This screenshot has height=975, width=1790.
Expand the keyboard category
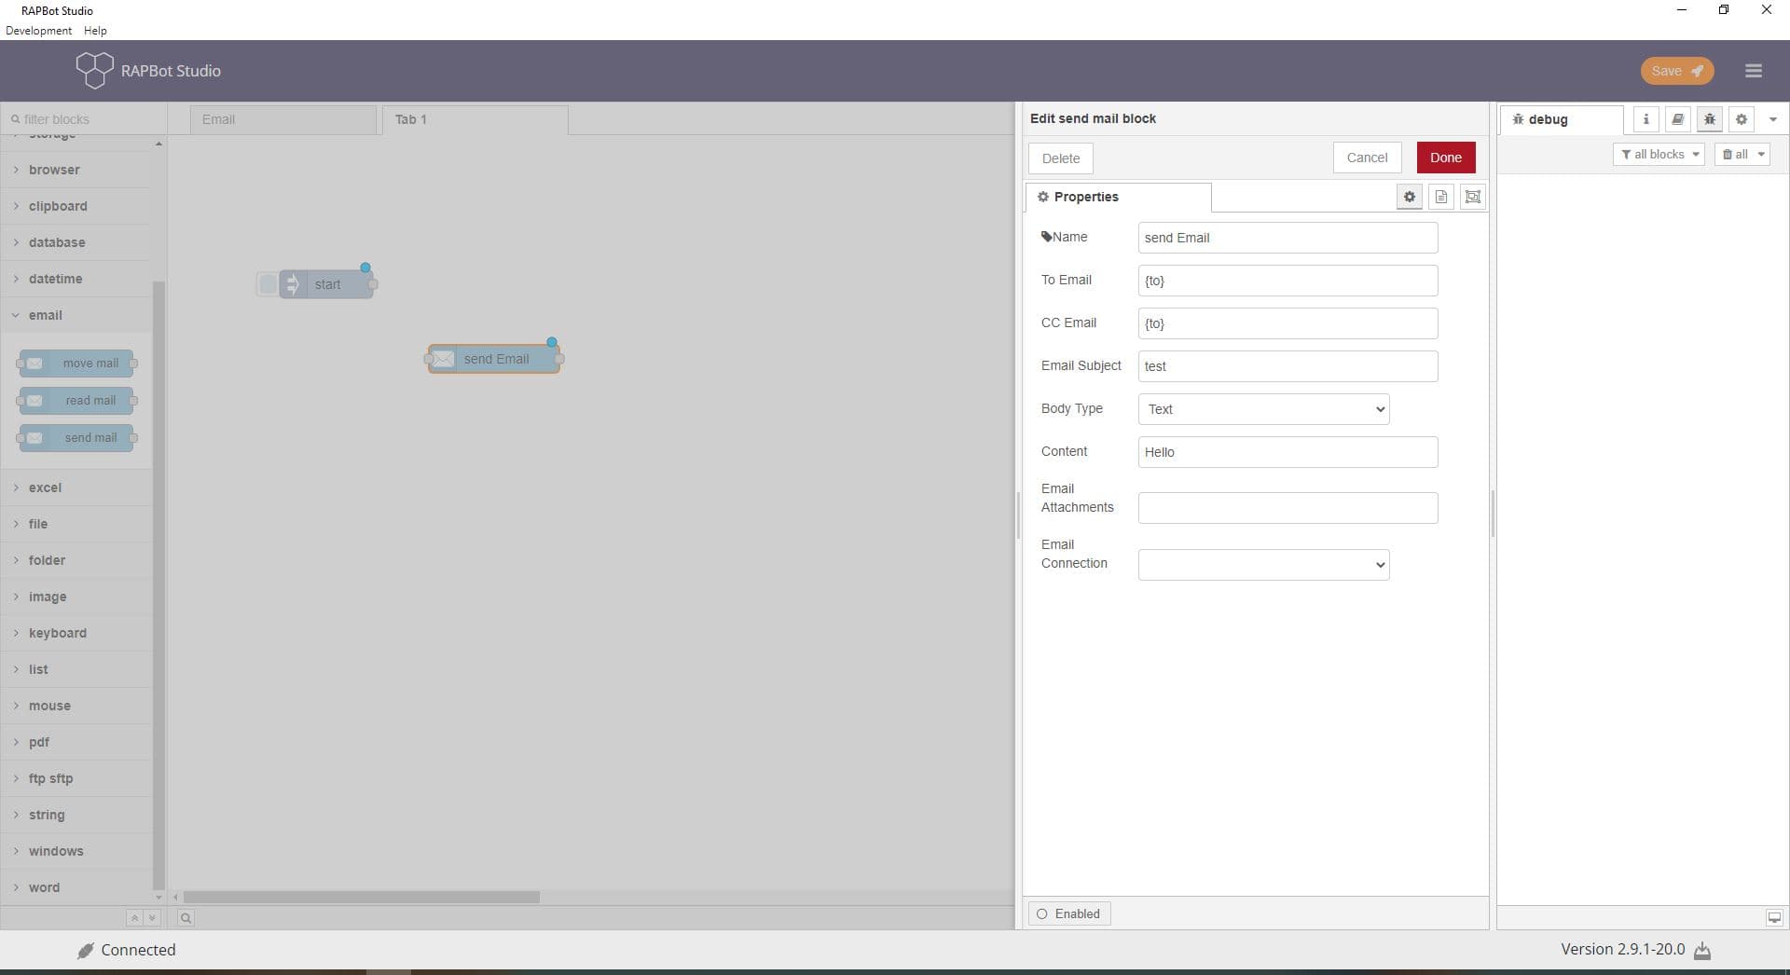(75, 633)
